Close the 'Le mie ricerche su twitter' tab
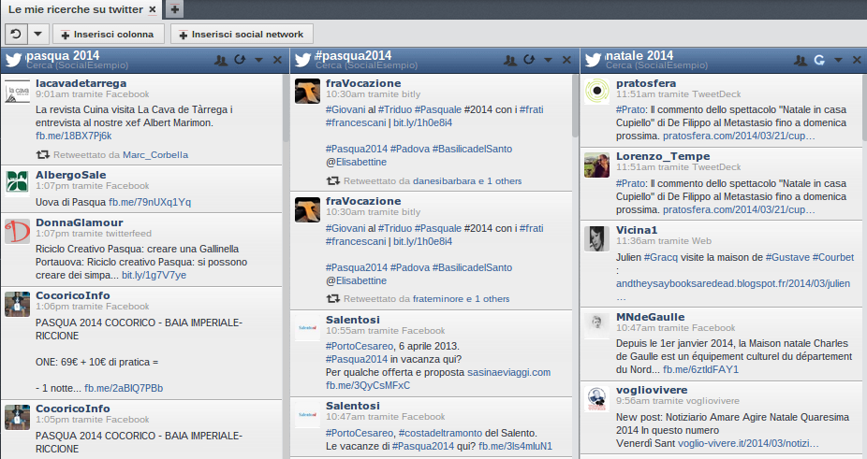The image size is (867, 459). click(153, 9)
